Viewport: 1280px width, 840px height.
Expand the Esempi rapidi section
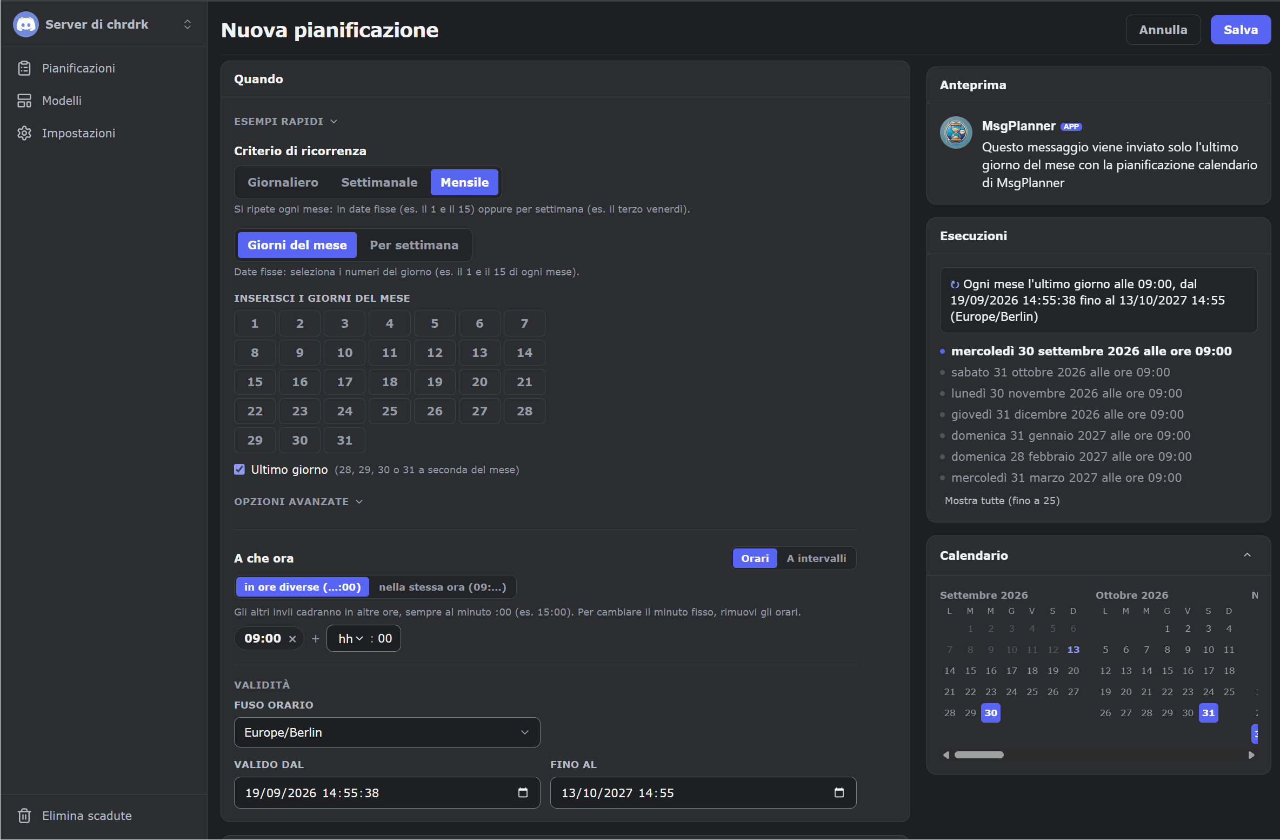coord(285,121)
